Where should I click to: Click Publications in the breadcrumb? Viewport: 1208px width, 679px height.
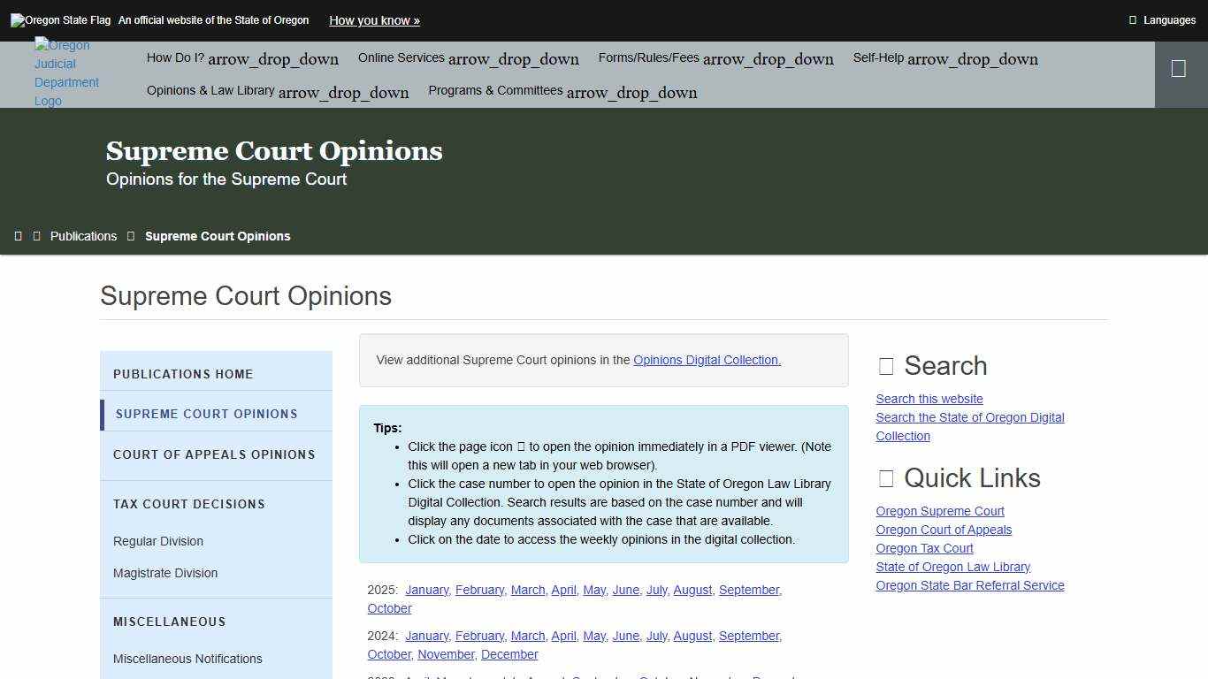point(83,235)
